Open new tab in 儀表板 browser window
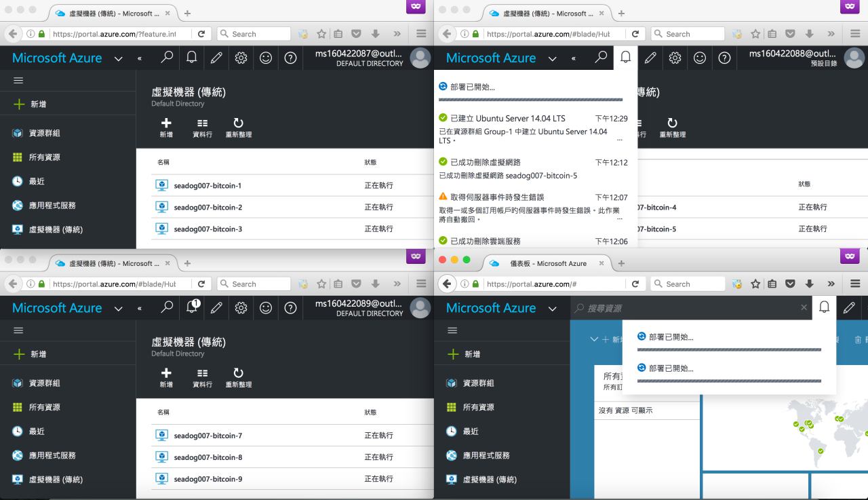Screen dimensions: 868x500 pyautogui.click(x=621, y=263)
